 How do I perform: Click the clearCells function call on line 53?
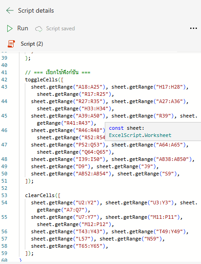[x=40, y=195]
